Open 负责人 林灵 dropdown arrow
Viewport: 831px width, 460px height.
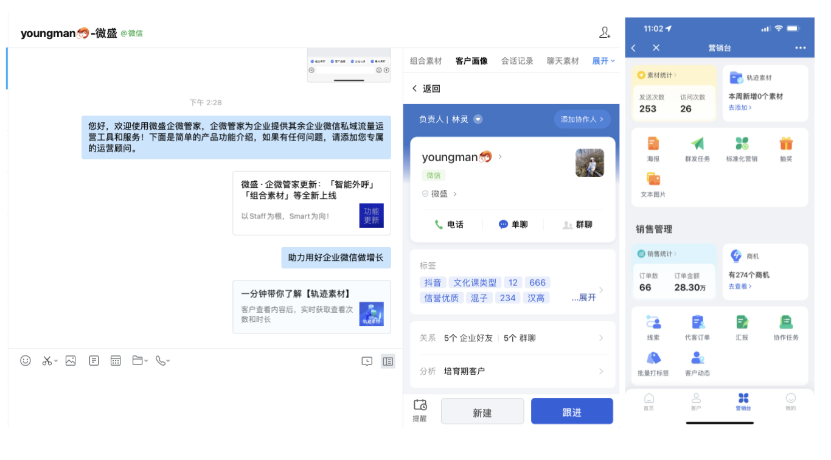pyautogui.click(x=478, y=119)
